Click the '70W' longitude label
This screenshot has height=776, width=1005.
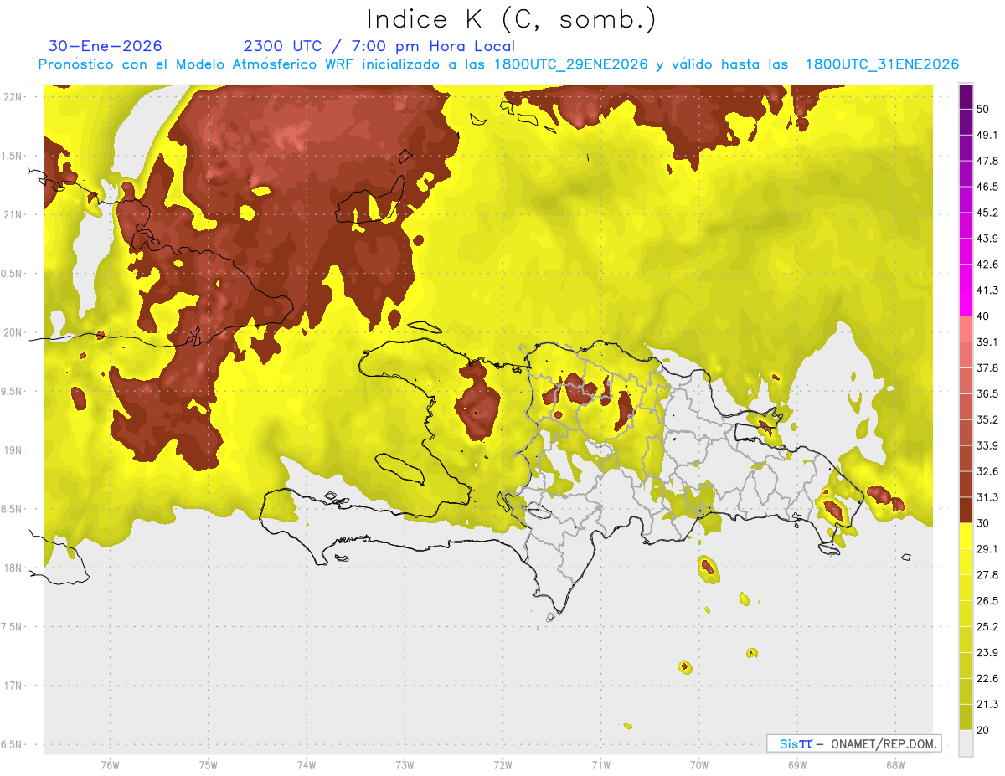[x=699, y=764]
